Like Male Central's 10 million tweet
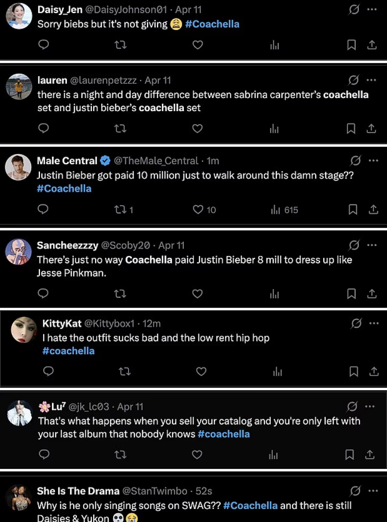The width and height of the screenshot is (387, 522). (x=198, y=210)
